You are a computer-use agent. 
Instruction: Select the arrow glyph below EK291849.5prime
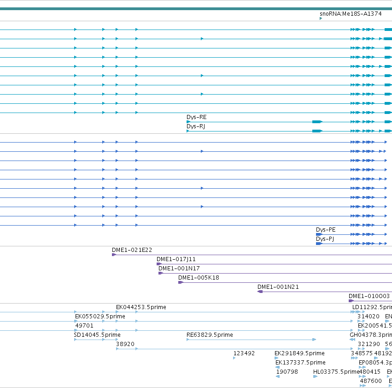tap(276, 358)
